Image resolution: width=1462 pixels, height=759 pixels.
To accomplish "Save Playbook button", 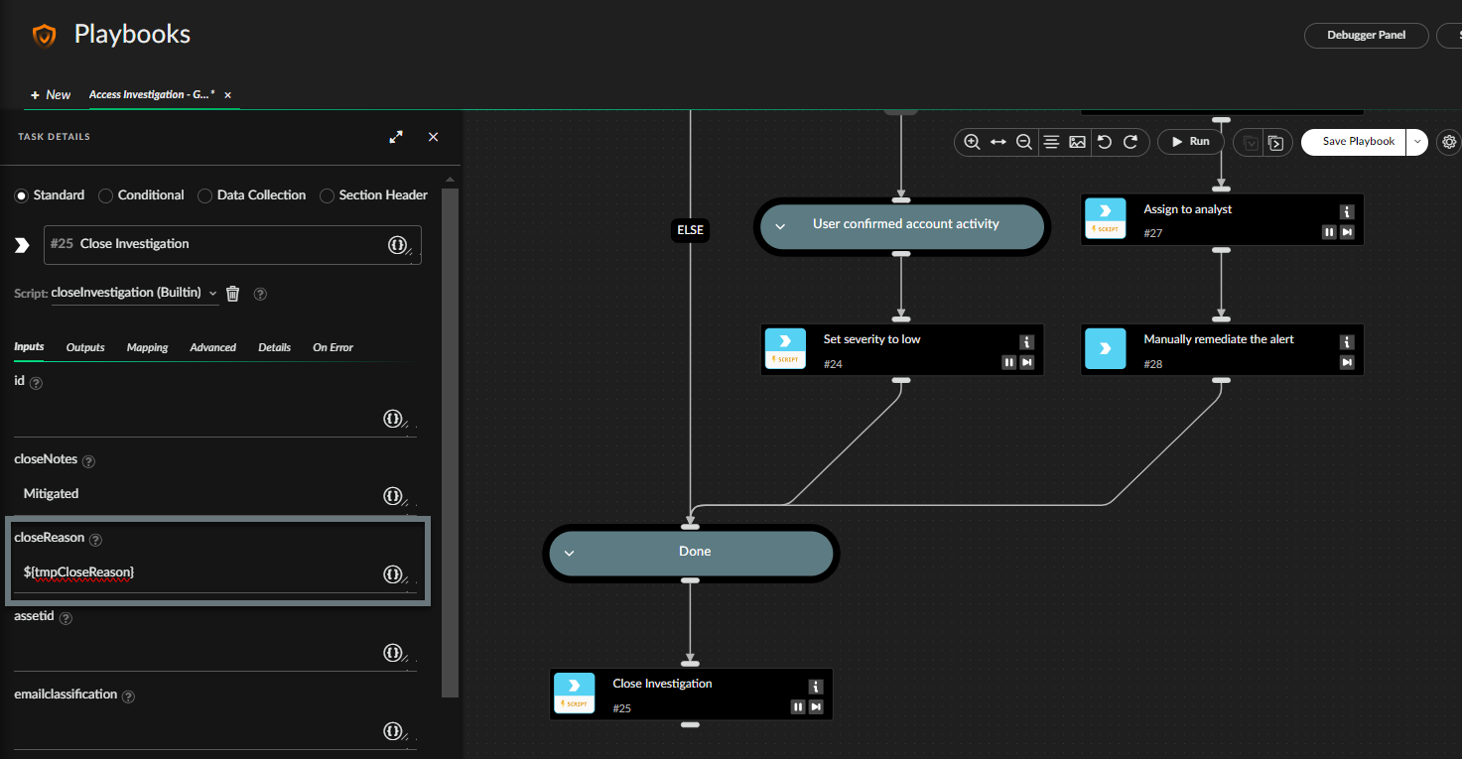I will coord(1354,142).
